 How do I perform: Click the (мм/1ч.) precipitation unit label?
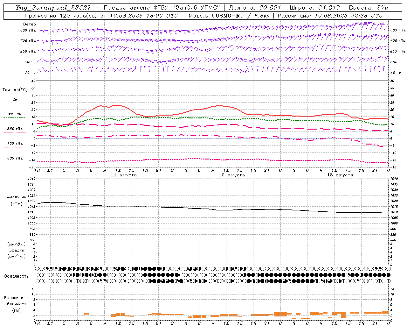[x=17, y=256]
